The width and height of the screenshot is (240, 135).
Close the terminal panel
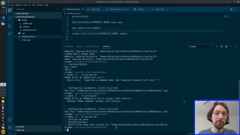(x=236, y=46)
